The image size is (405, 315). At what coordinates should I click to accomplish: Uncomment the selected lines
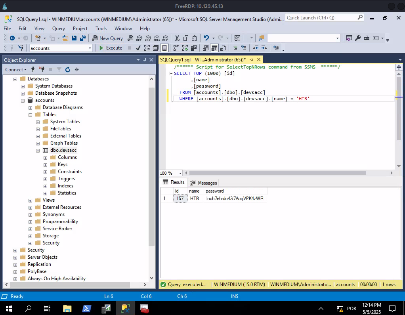pyautogui.click(x=244, y=48)
